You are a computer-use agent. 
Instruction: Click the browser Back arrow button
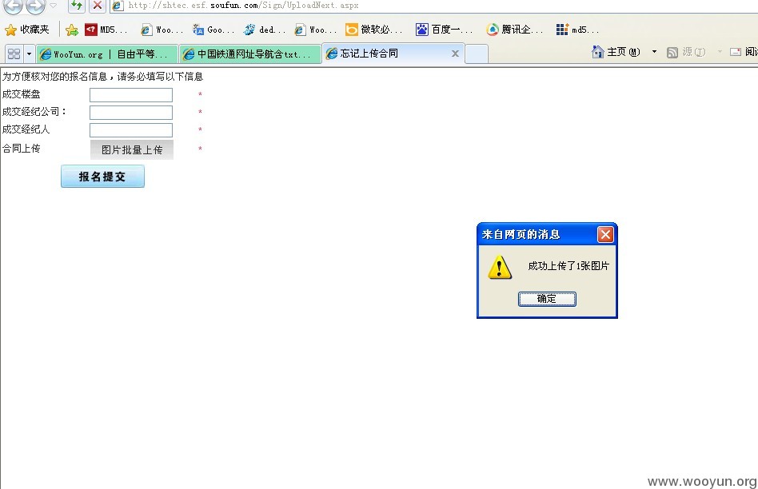pos(13,6)
